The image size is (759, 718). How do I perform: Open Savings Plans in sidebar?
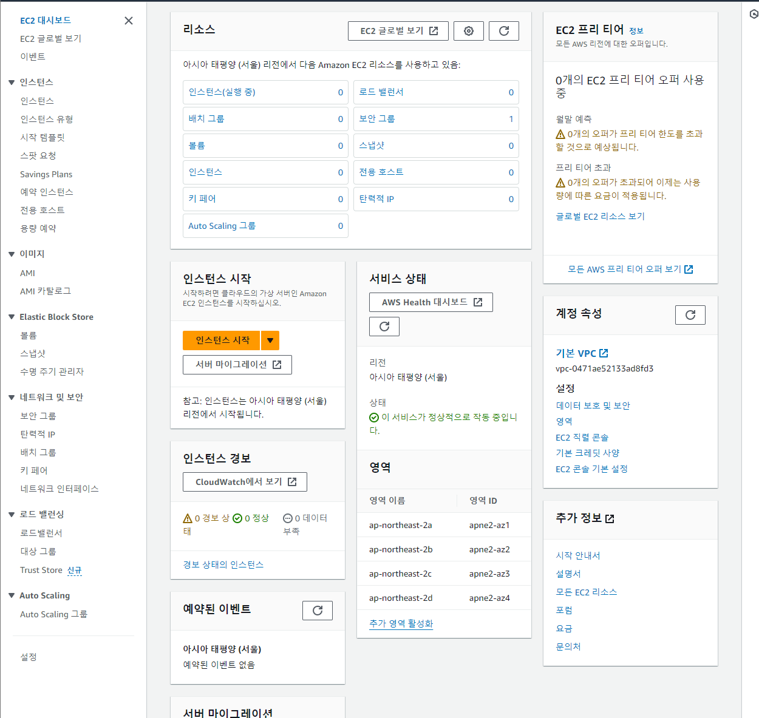pyautogui.click(x=46, y=174)
